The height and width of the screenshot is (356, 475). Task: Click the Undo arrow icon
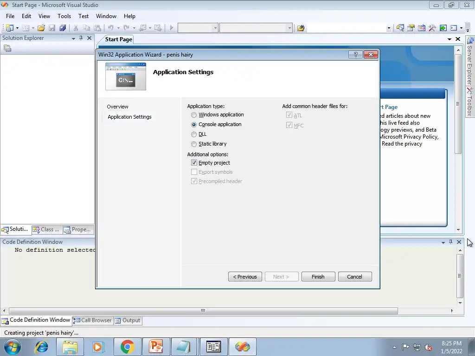point(110,28)
